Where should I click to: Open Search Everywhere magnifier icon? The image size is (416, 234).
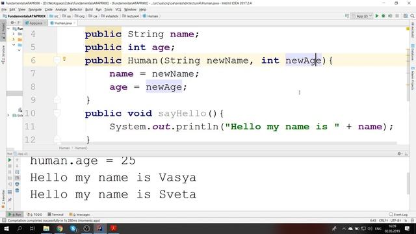(x=412, y=16)
